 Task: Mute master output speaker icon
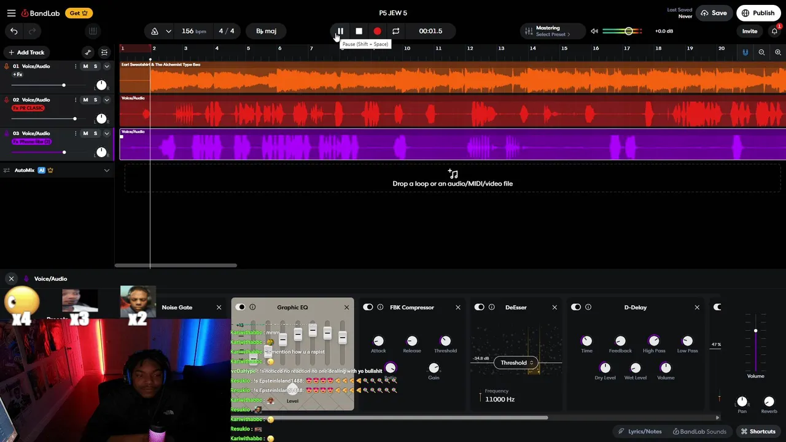(x=594, y=31)
